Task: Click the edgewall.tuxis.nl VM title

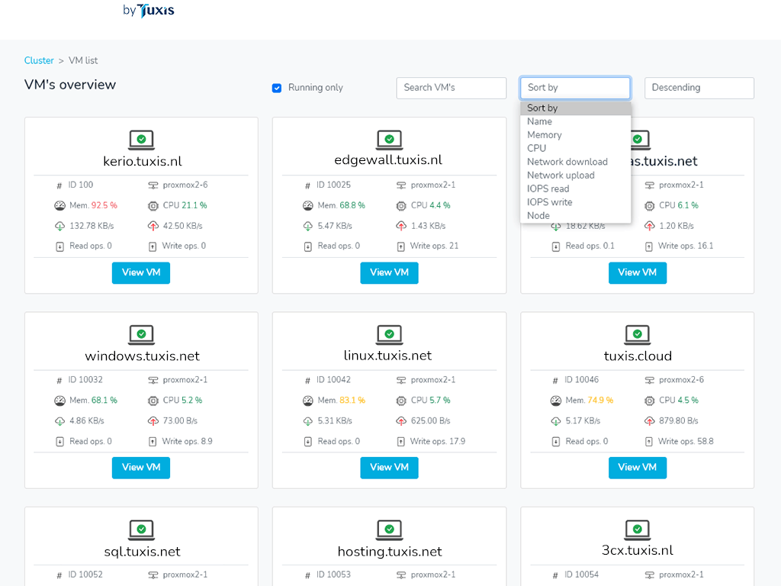Action: tap(388, 160)
